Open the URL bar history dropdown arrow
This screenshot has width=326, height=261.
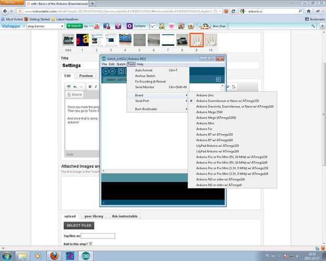[220, 11]
